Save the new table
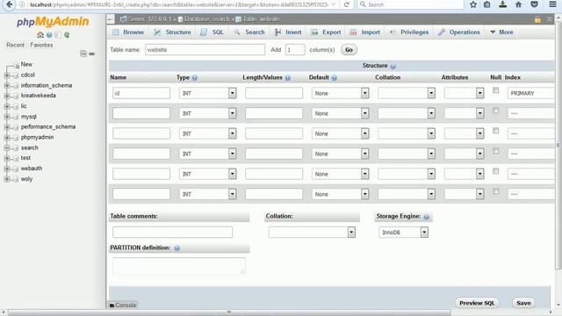The image size is (562, 316). click(523, 303)
